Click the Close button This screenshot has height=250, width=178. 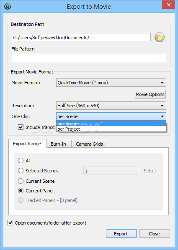(x=155, y=234)
